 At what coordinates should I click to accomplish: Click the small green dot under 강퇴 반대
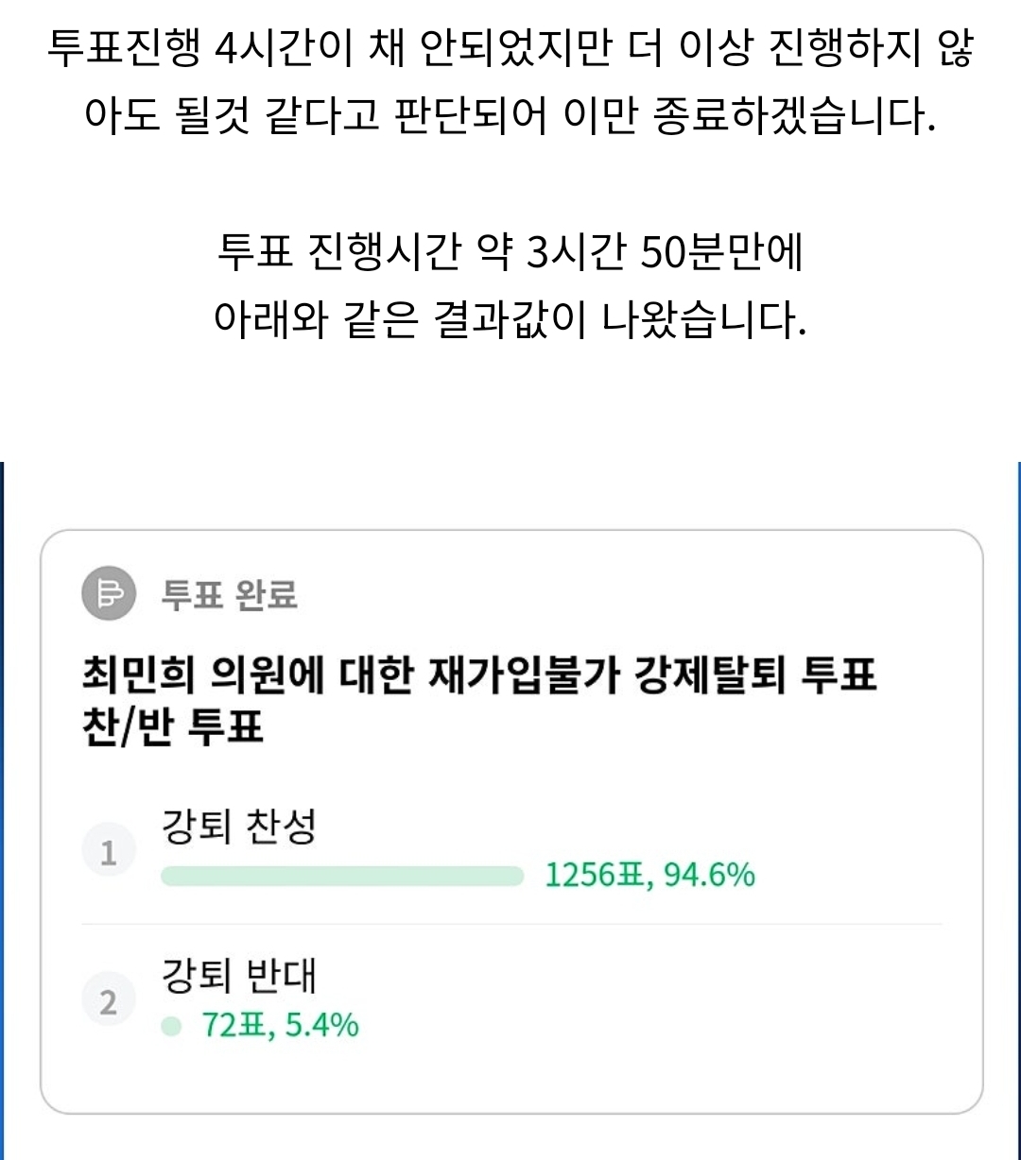point(171,1026)
